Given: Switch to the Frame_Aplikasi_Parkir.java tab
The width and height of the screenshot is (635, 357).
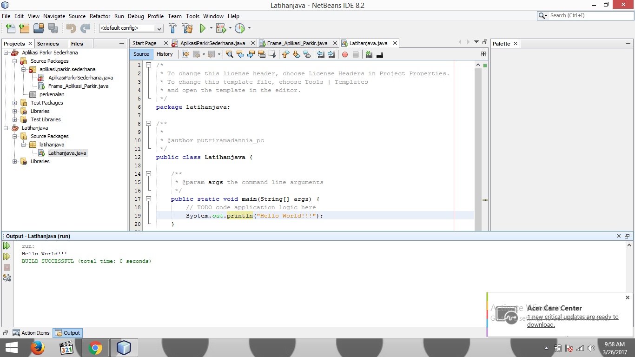Looking at the screenshot, I should 298,43.
